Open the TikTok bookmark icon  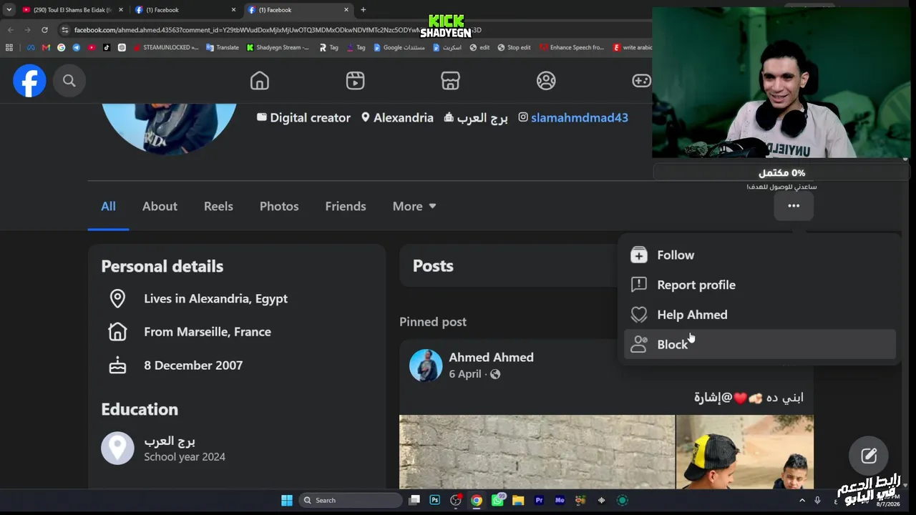coord(107,47)
